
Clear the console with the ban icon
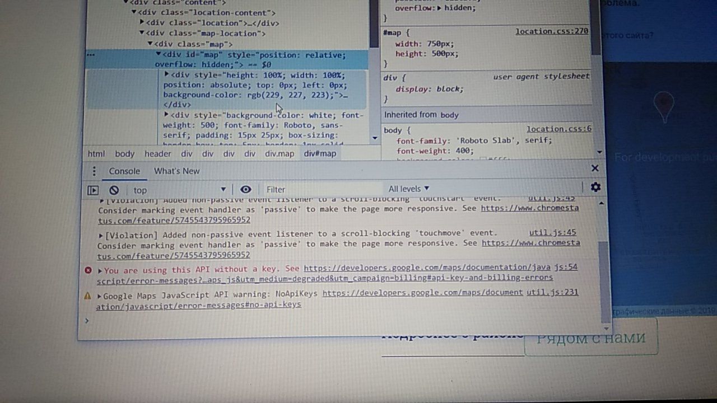click(114, 190)
